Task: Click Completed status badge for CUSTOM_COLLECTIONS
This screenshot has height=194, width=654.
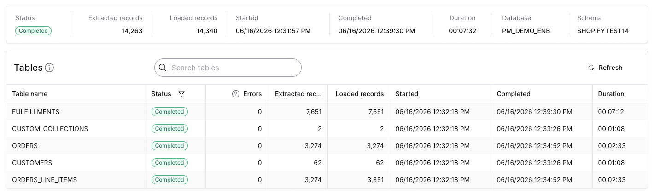Action: point(169,129)
